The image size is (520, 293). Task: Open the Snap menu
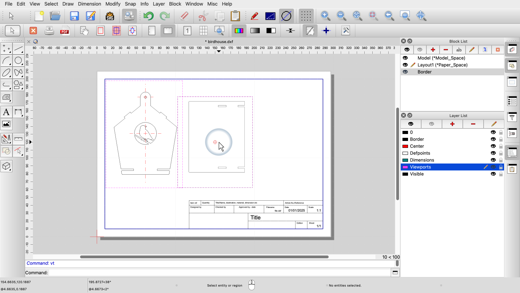click(x=130, y=4)
